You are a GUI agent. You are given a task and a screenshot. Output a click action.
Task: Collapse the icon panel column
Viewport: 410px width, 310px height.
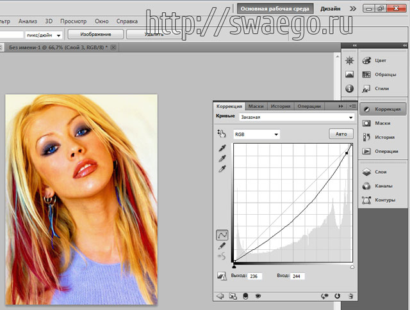point(354,45)
